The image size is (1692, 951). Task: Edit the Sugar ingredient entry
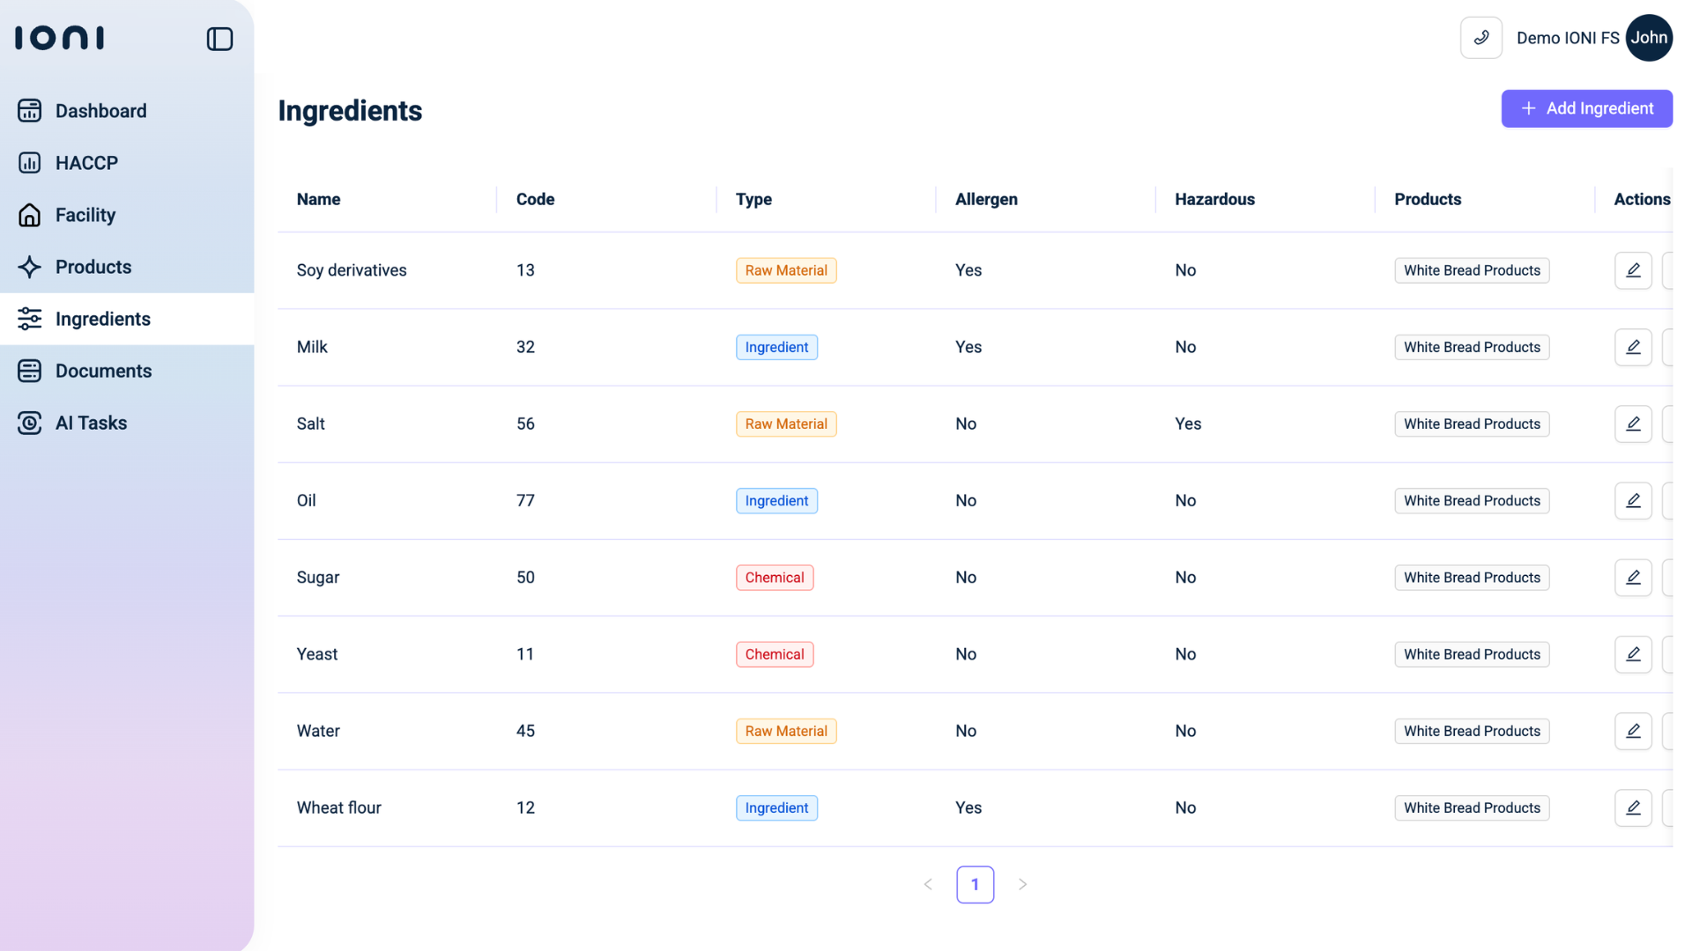(1632, 578)
